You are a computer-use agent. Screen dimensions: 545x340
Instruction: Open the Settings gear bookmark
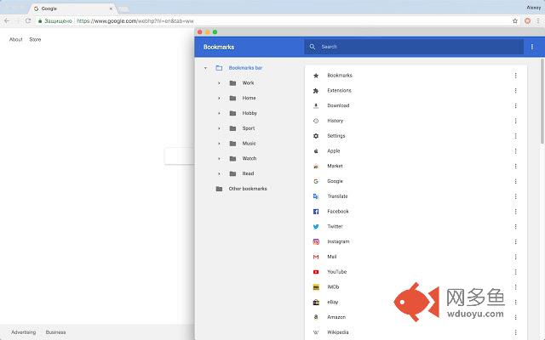[x=316, y=136]
